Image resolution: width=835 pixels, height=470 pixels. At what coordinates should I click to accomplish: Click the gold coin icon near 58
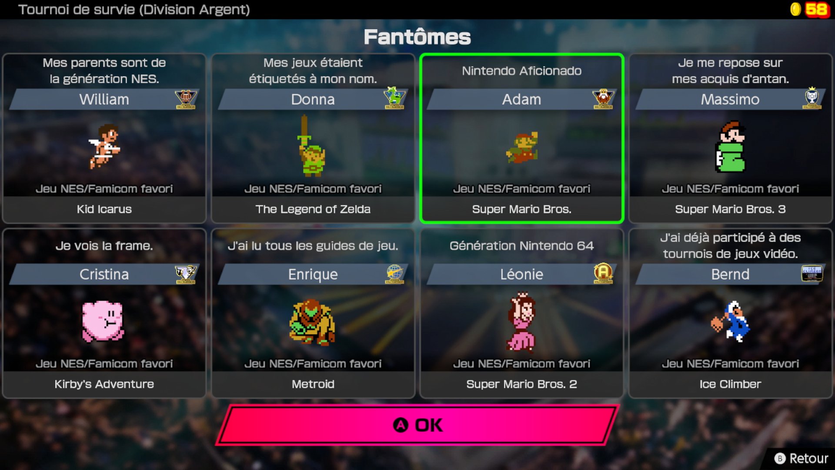(x=795, y=9)
